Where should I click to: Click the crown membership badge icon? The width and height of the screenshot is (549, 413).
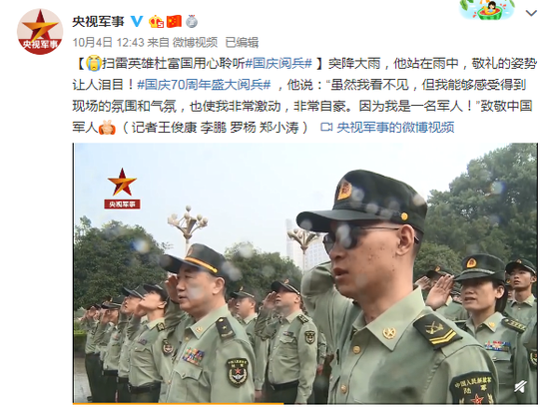(156, 22)
